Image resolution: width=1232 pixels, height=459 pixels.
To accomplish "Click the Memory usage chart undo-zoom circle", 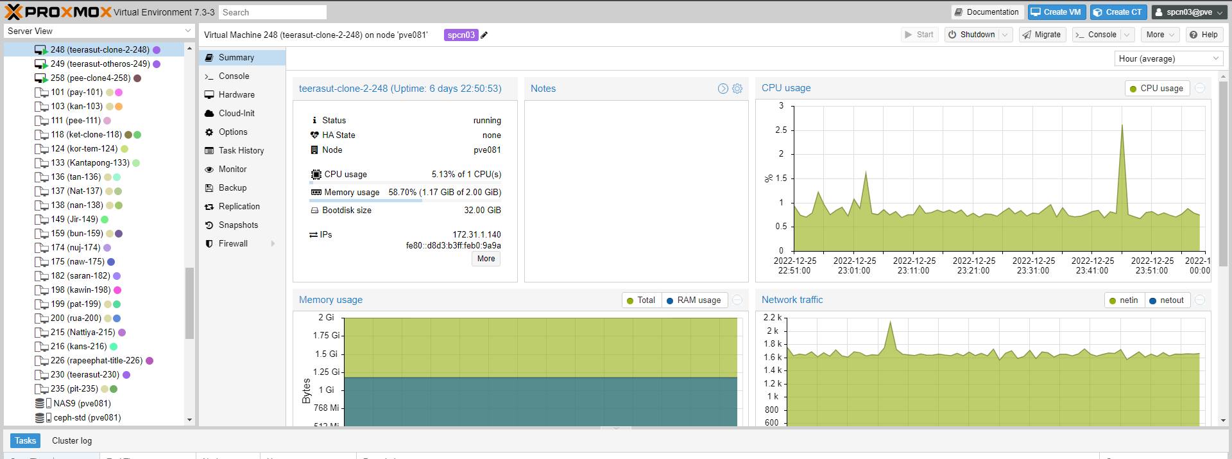I will tap(737, 300).
